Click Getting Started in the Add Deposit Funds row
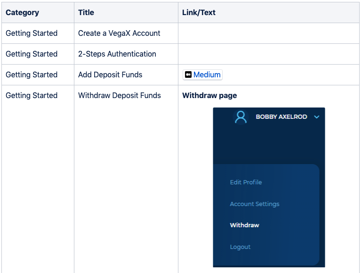This screenshot has height=273, width=362. coord(32,74)
